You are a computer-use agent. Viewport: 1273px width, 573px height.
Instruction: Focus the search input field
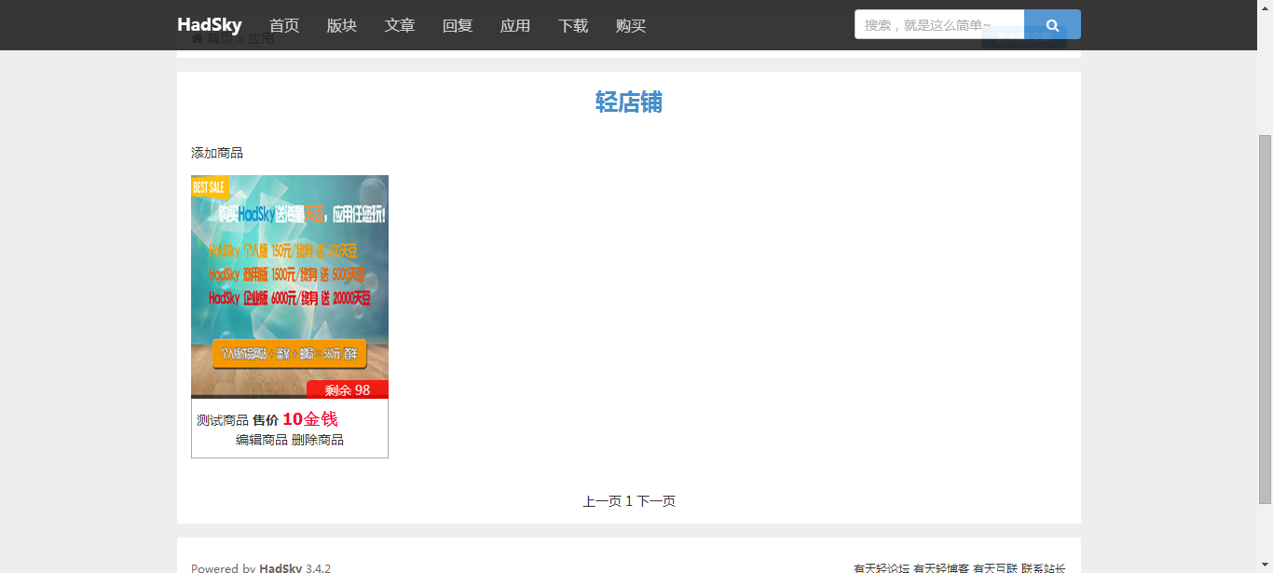938,25
